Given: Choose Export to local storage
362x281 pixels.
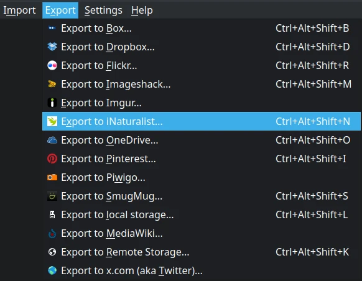Looking at the screenshot, I should 202,214.
